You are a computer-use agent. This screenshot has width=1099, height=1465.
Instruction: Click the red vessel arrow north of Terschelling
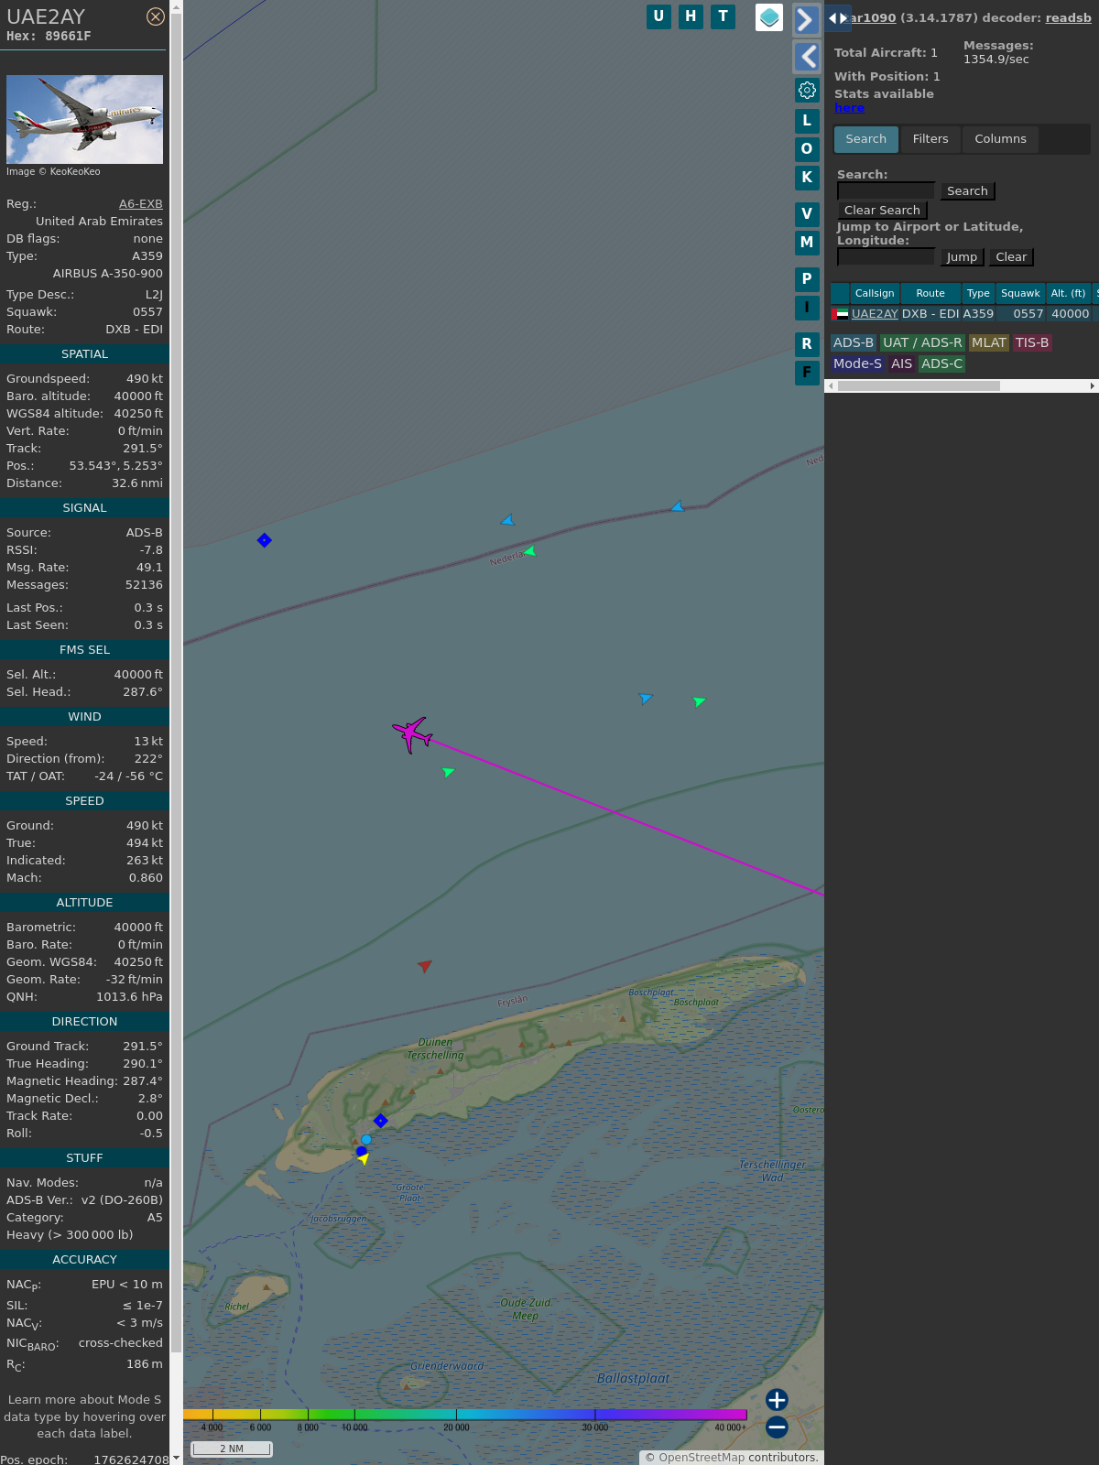pyautogui.click(x=425, y=965)
